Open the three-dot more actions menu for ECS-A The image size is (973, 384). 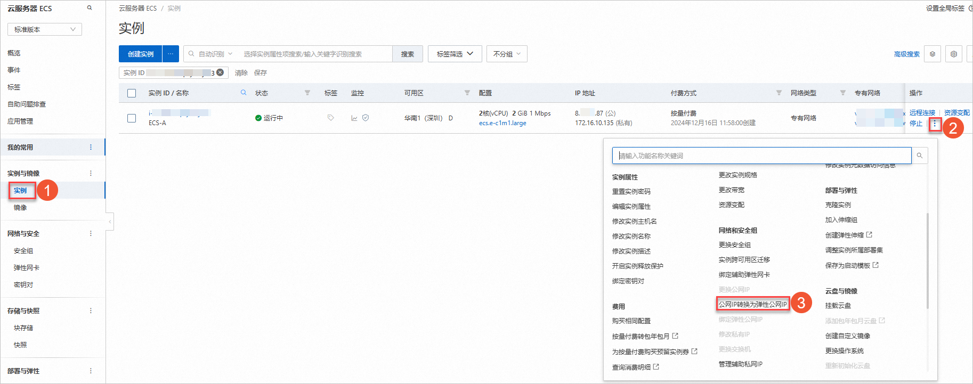934,124
